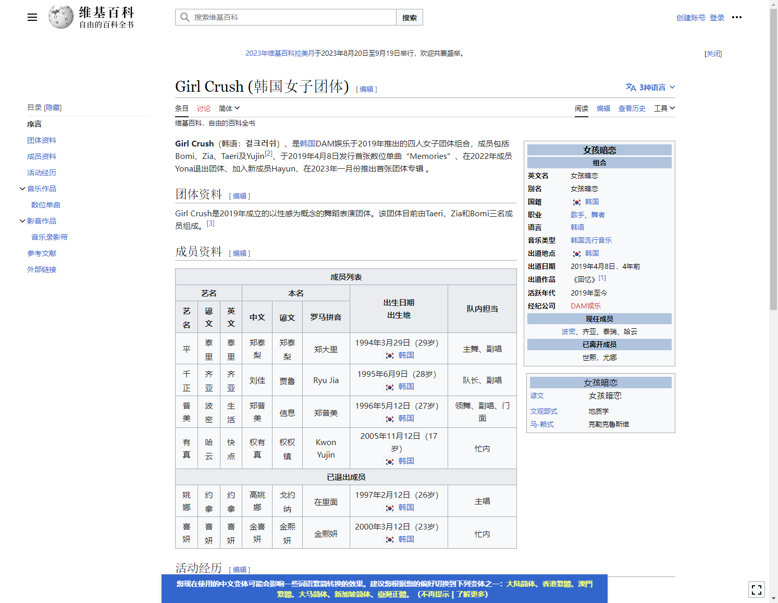Open 2023年维基百科拉美月 banner link
778x603 pixels.
280,53
